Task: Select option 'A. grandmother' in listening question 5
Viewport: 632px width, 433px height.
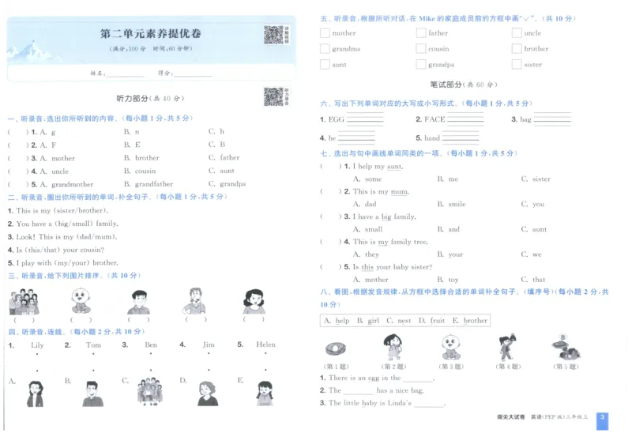Action: 66,184
